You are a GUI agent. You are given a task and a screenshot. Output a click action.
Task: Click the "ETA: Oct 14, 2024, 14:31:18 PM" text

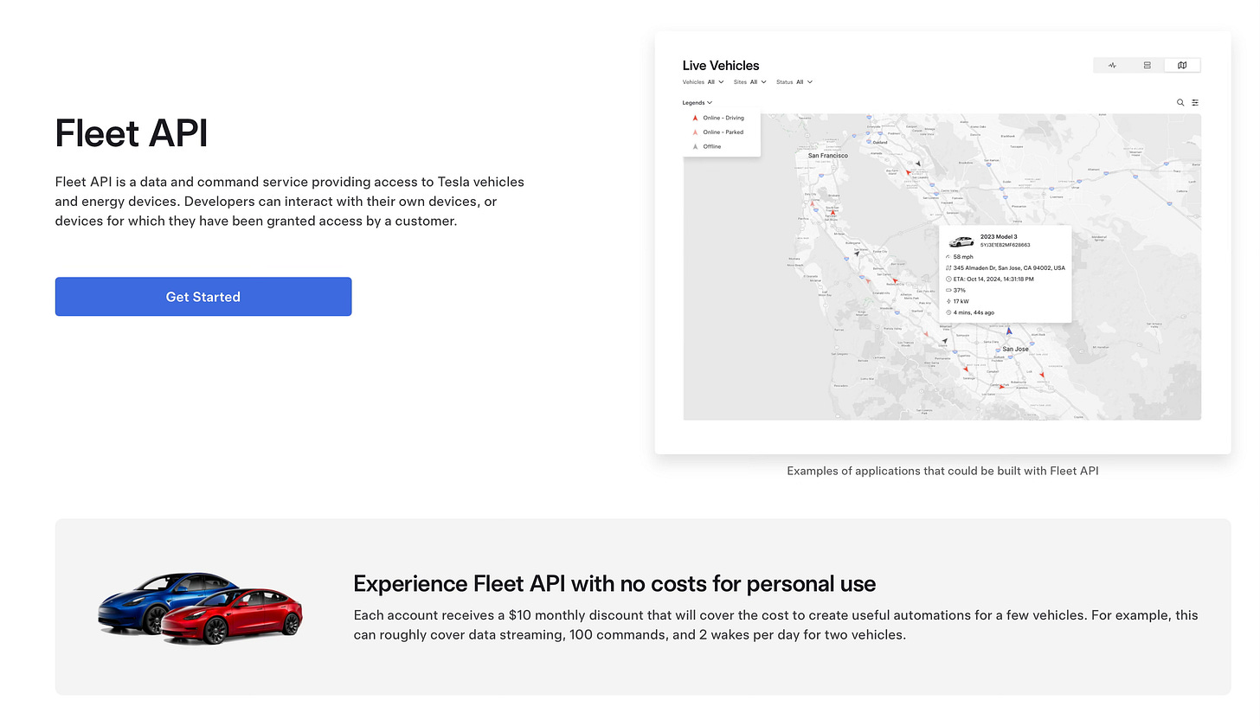(x=993, y=279)
